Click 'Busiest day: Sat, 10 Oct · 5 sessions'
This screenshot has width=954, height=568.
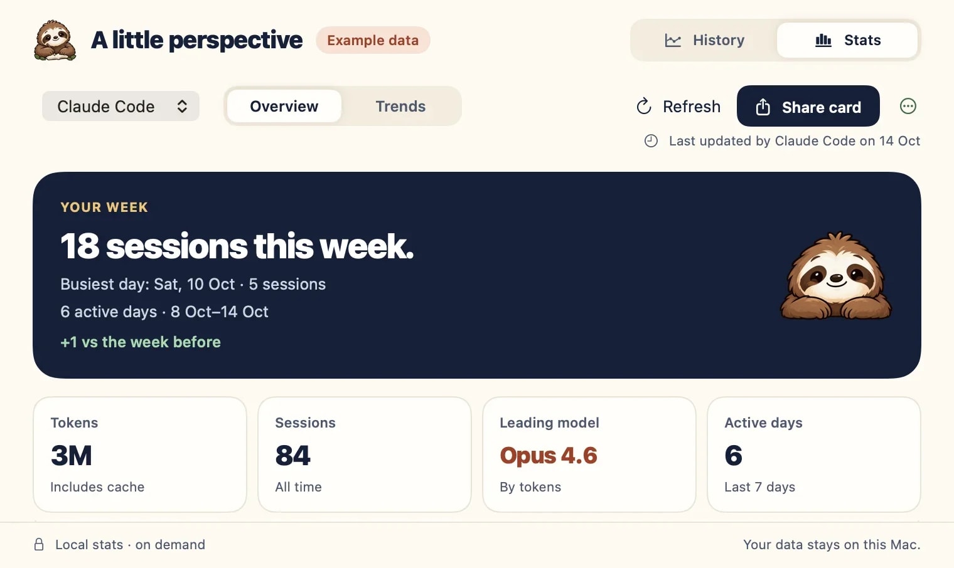193,284
